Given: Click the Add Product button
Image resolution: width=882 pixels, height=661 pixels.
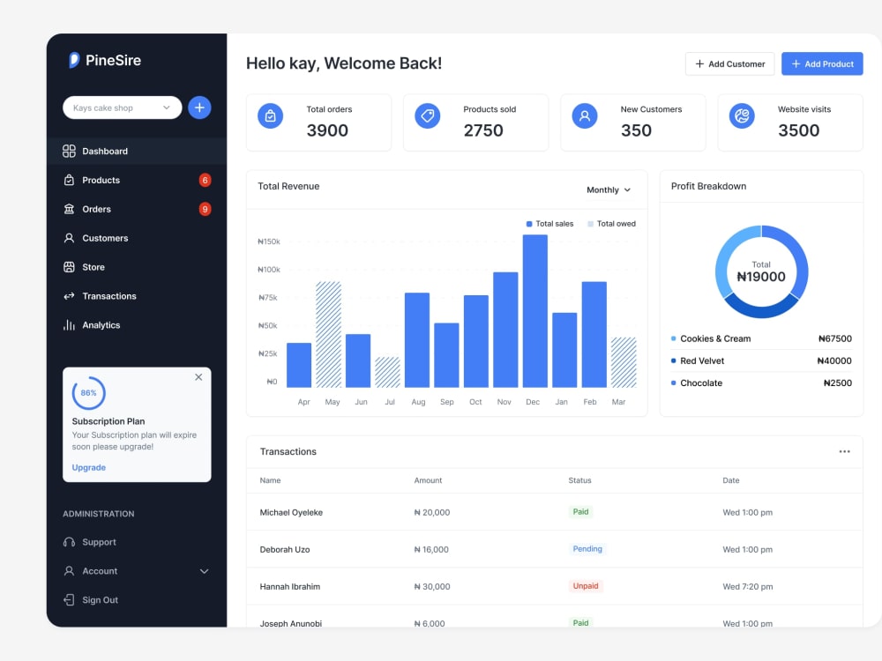Looking at the screenshot, I should click(822, 63).
